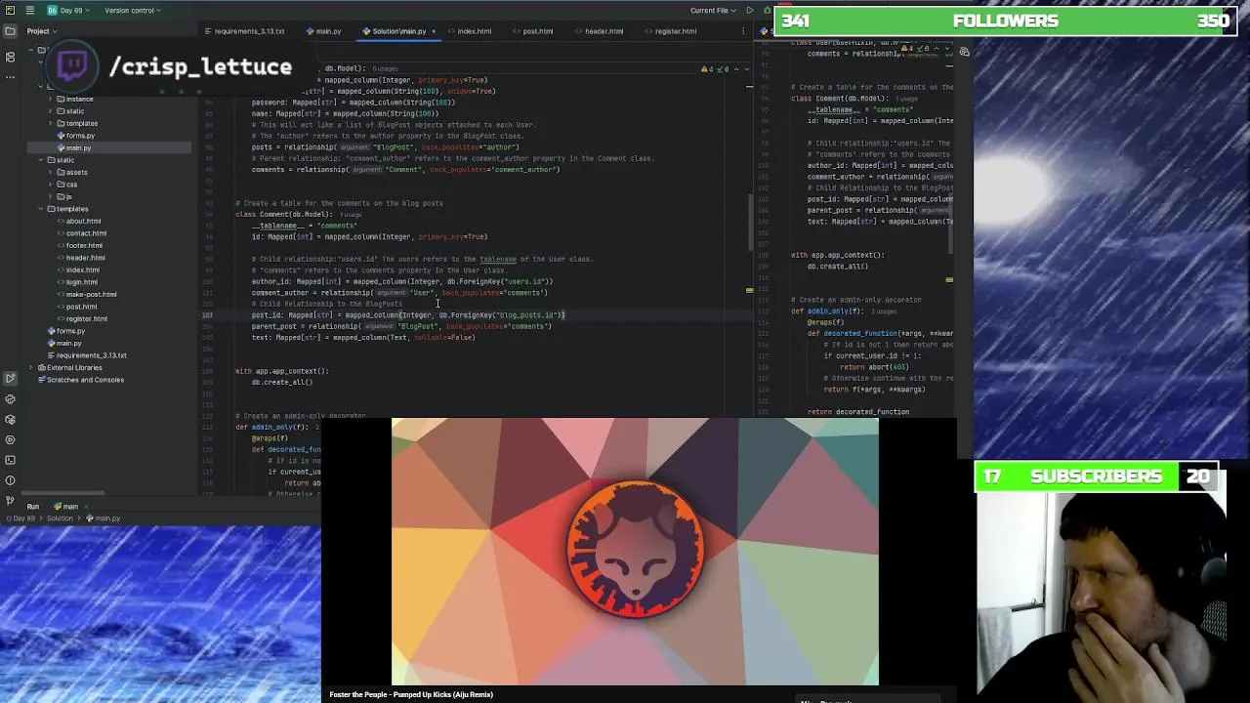Switch to the post.html tab
Screen dimensions: 1250x703
(534, 31)
